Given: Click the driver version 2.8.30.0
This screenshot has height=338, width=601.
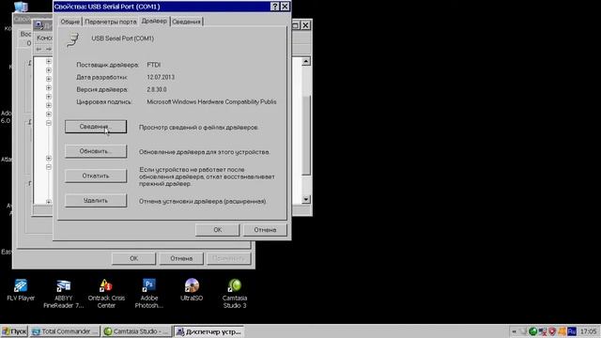Looking at the screenshot, I should [157, 89].
